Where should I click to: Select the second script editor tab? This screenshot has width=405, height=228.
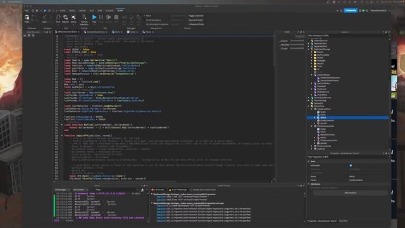(96, 32)
